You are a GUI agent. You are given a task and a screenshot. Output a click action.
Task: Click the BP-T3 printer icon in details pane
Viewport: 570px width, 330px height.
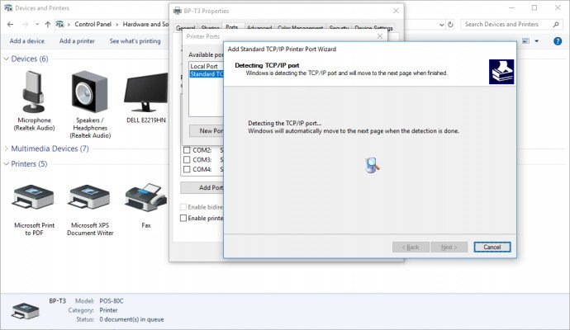pyautogui.click(x=25, y=311)
